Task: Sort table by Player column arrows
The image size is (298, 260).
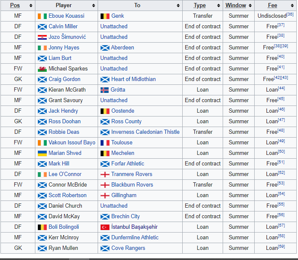Action: point(93,5)
